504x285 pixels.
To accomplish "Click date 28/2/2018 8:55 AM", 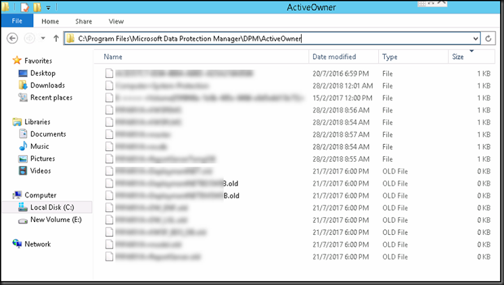I will [x=341, y=159].
